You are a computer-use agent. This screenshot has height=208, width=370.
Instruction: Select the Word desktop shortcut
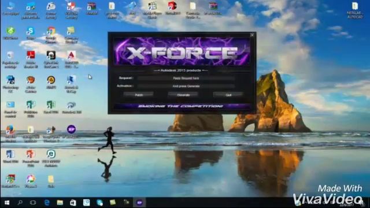pyautogui.click(x=10, y=157)
